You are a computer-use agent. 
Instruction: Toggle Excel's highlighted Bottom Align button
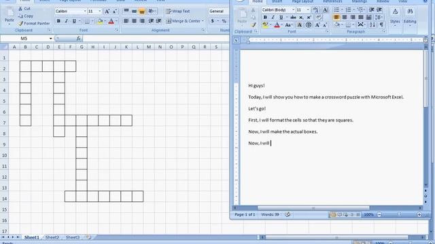(x=142, y=12)
